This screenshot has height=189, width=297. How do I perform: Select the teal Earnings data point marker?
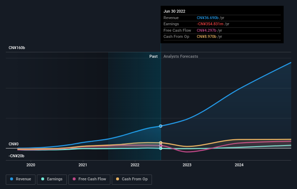[161, 148]
